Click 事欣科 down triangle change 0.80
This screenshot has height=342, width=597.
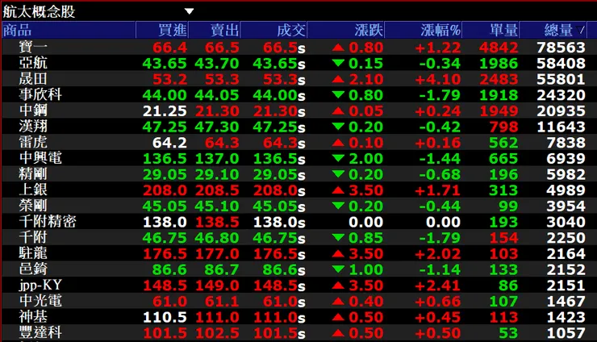point(357,95)
